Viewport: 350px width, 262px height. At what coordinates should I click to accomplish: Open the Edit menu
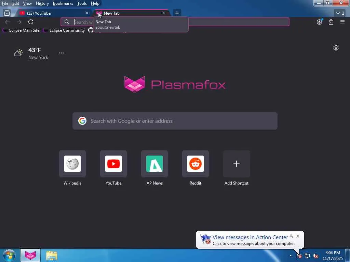pos(15,3)
